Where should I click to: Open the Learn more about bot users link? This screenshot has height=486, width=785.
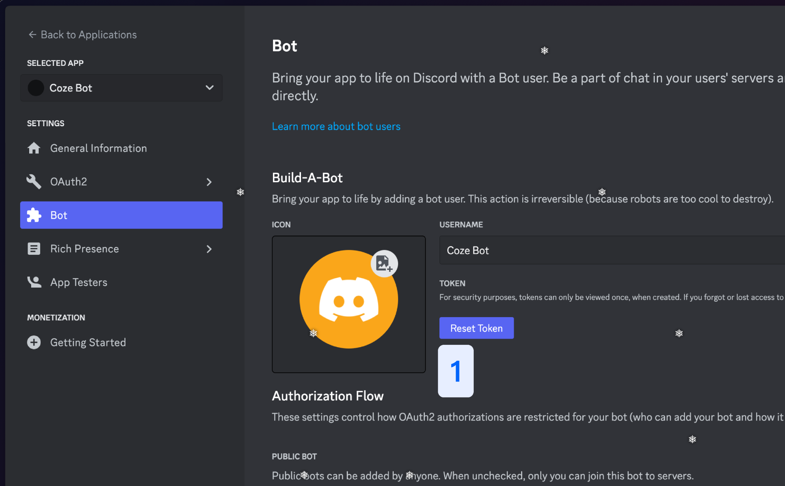[336, 127]
